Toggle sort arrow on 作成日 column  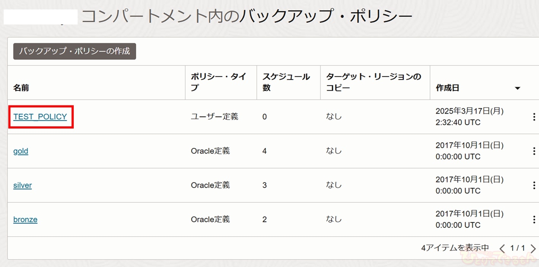[517, 88]
